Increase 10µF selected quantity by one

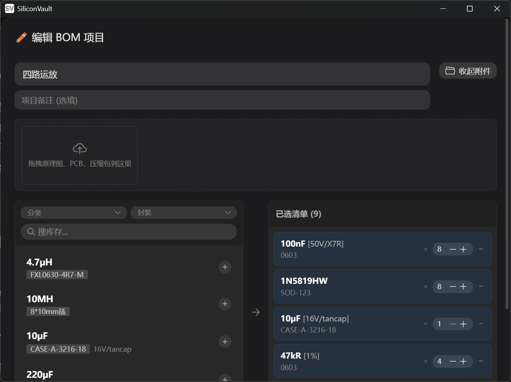tap(463, 324)
